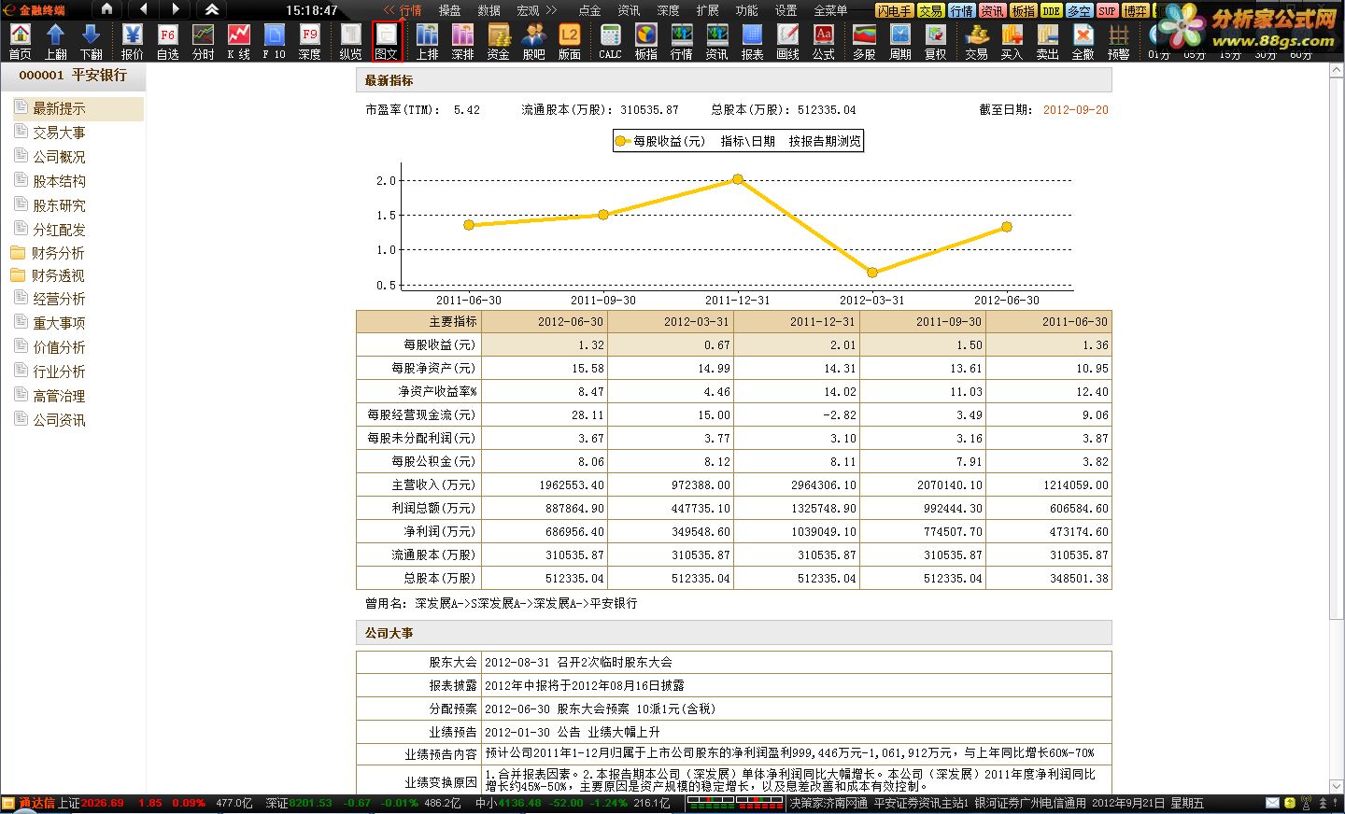Viewport: 1345px width, 814px height.
Task: Open the 公式 formula icon
Action: point(823,41)
